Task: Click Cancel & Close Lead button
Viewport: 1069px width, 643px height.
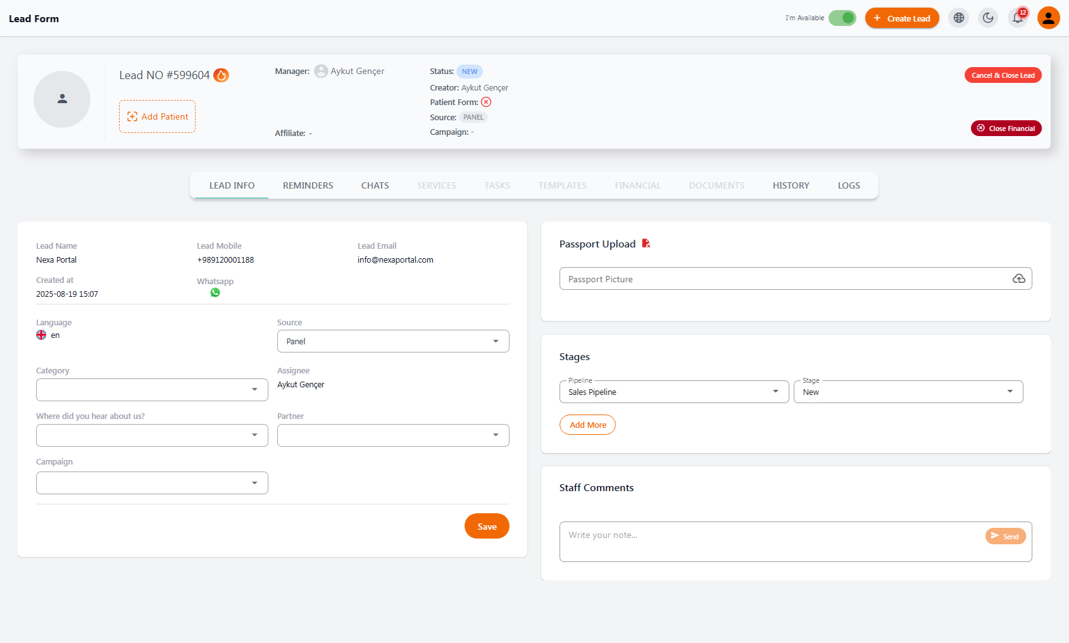Action: click(x=1003, y=75)
